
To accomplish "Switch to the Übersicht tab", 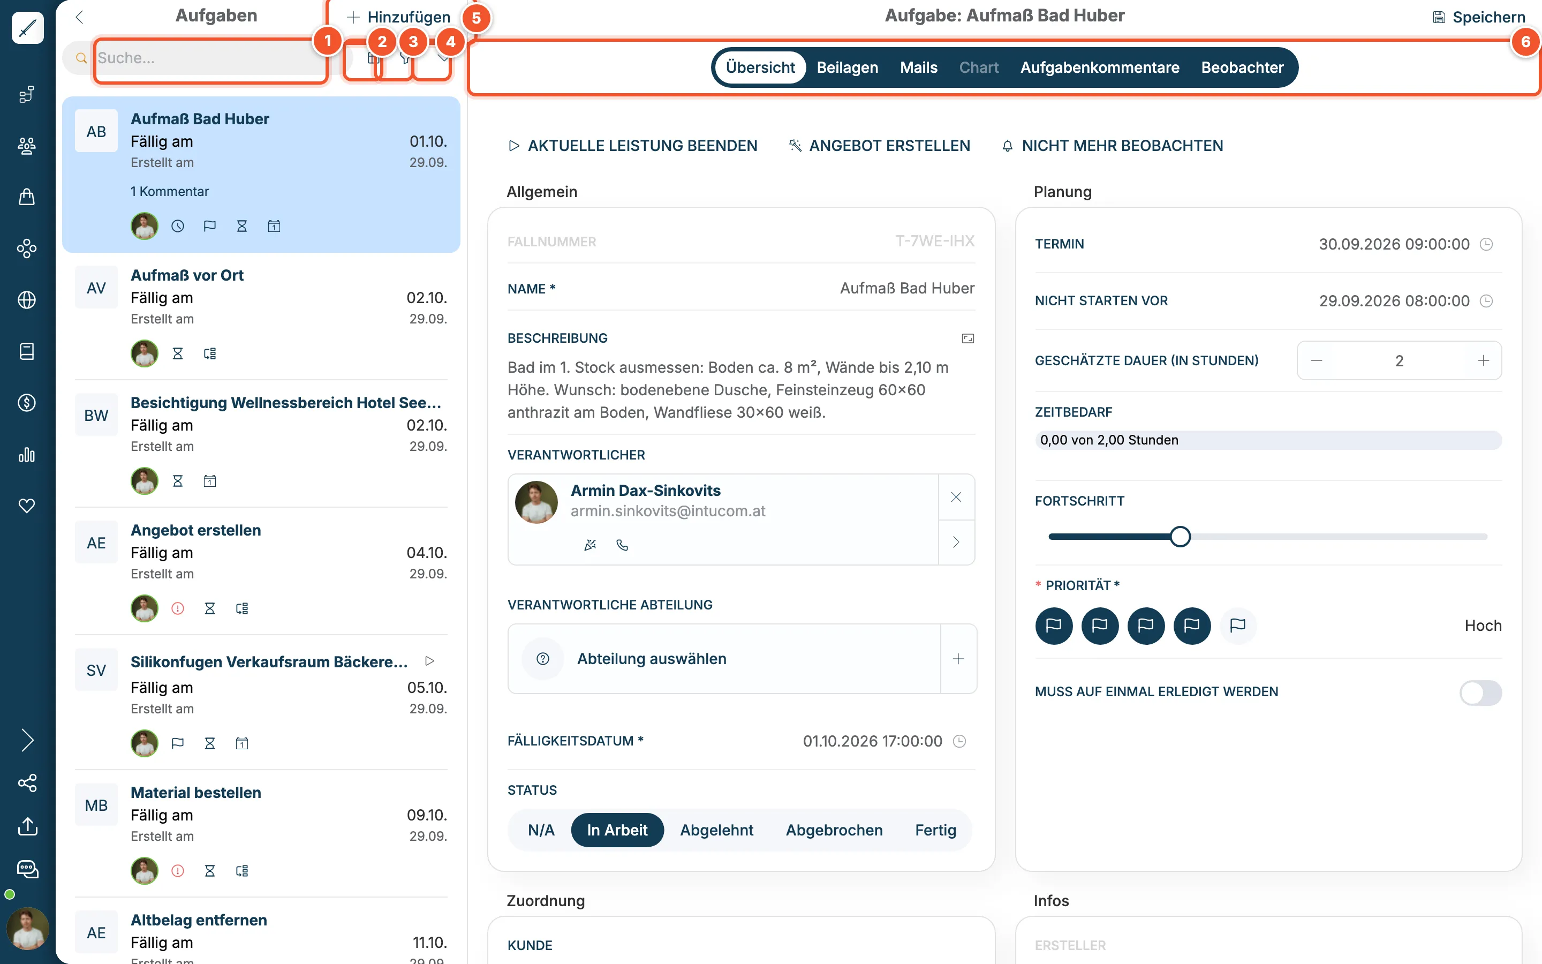I will (760, 67).
